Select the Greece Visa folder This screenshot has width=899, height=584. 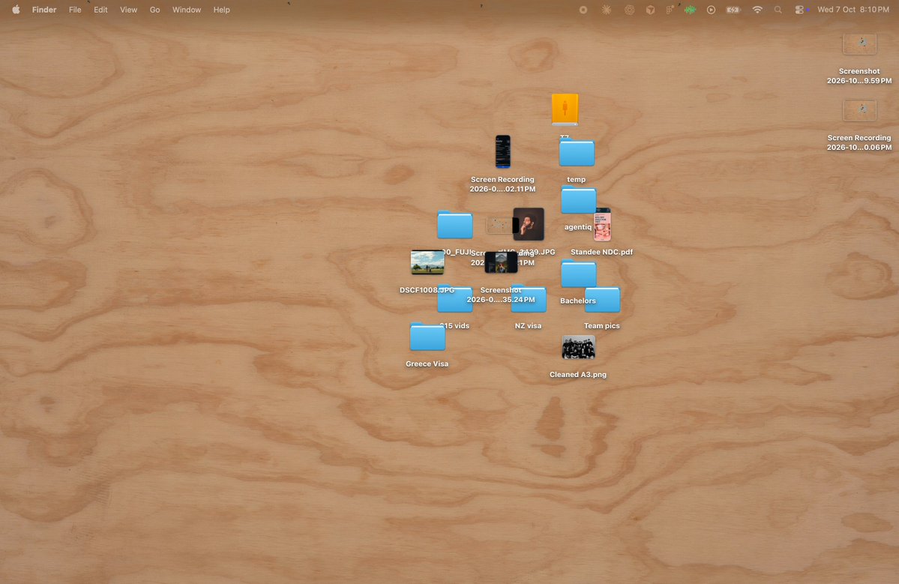[427, 337]
